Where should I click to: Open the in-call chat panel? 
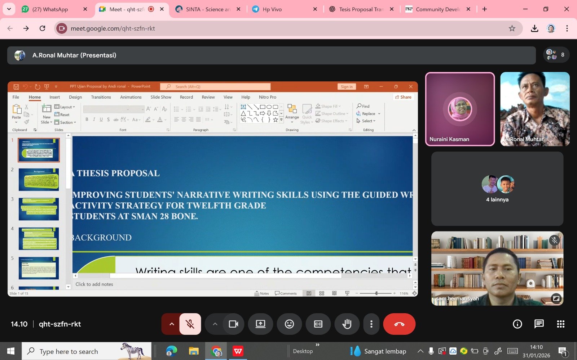click(x=539, y=324)
